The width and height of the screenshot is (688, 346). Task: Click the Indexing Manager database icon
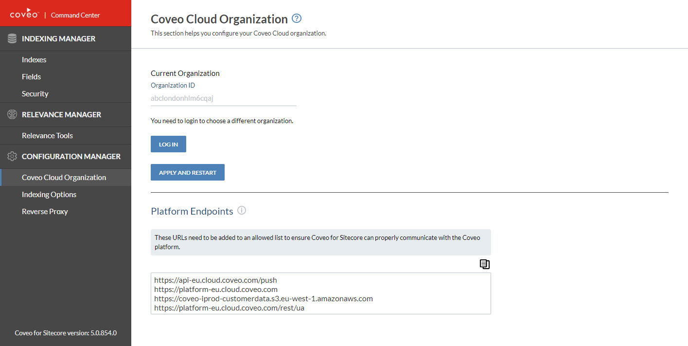tap(12, 39)
